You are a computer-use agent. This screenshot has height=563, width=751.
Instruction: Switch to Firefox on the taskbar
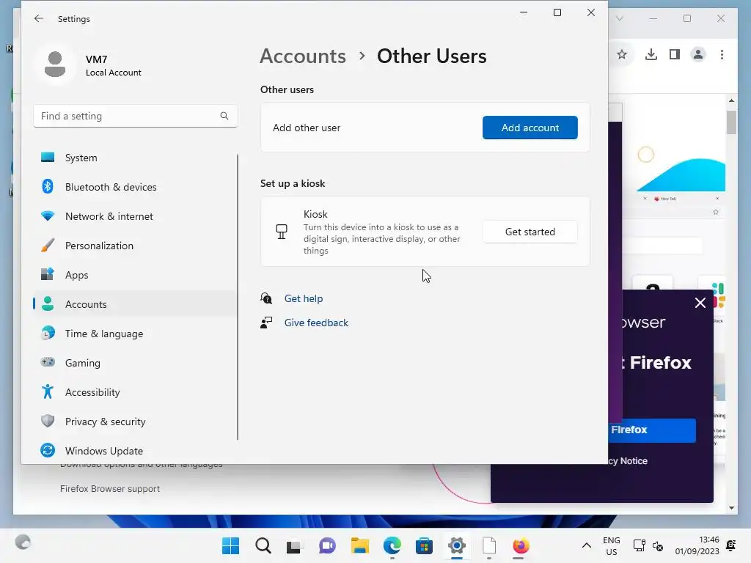pos(521,545)
